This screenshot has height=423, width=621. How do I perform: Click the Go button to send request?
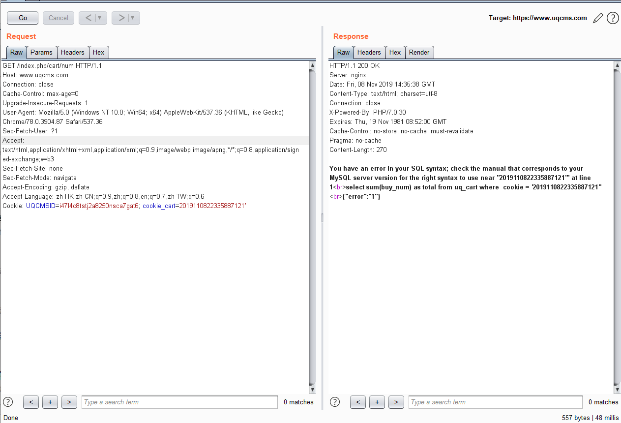[23, 18]
